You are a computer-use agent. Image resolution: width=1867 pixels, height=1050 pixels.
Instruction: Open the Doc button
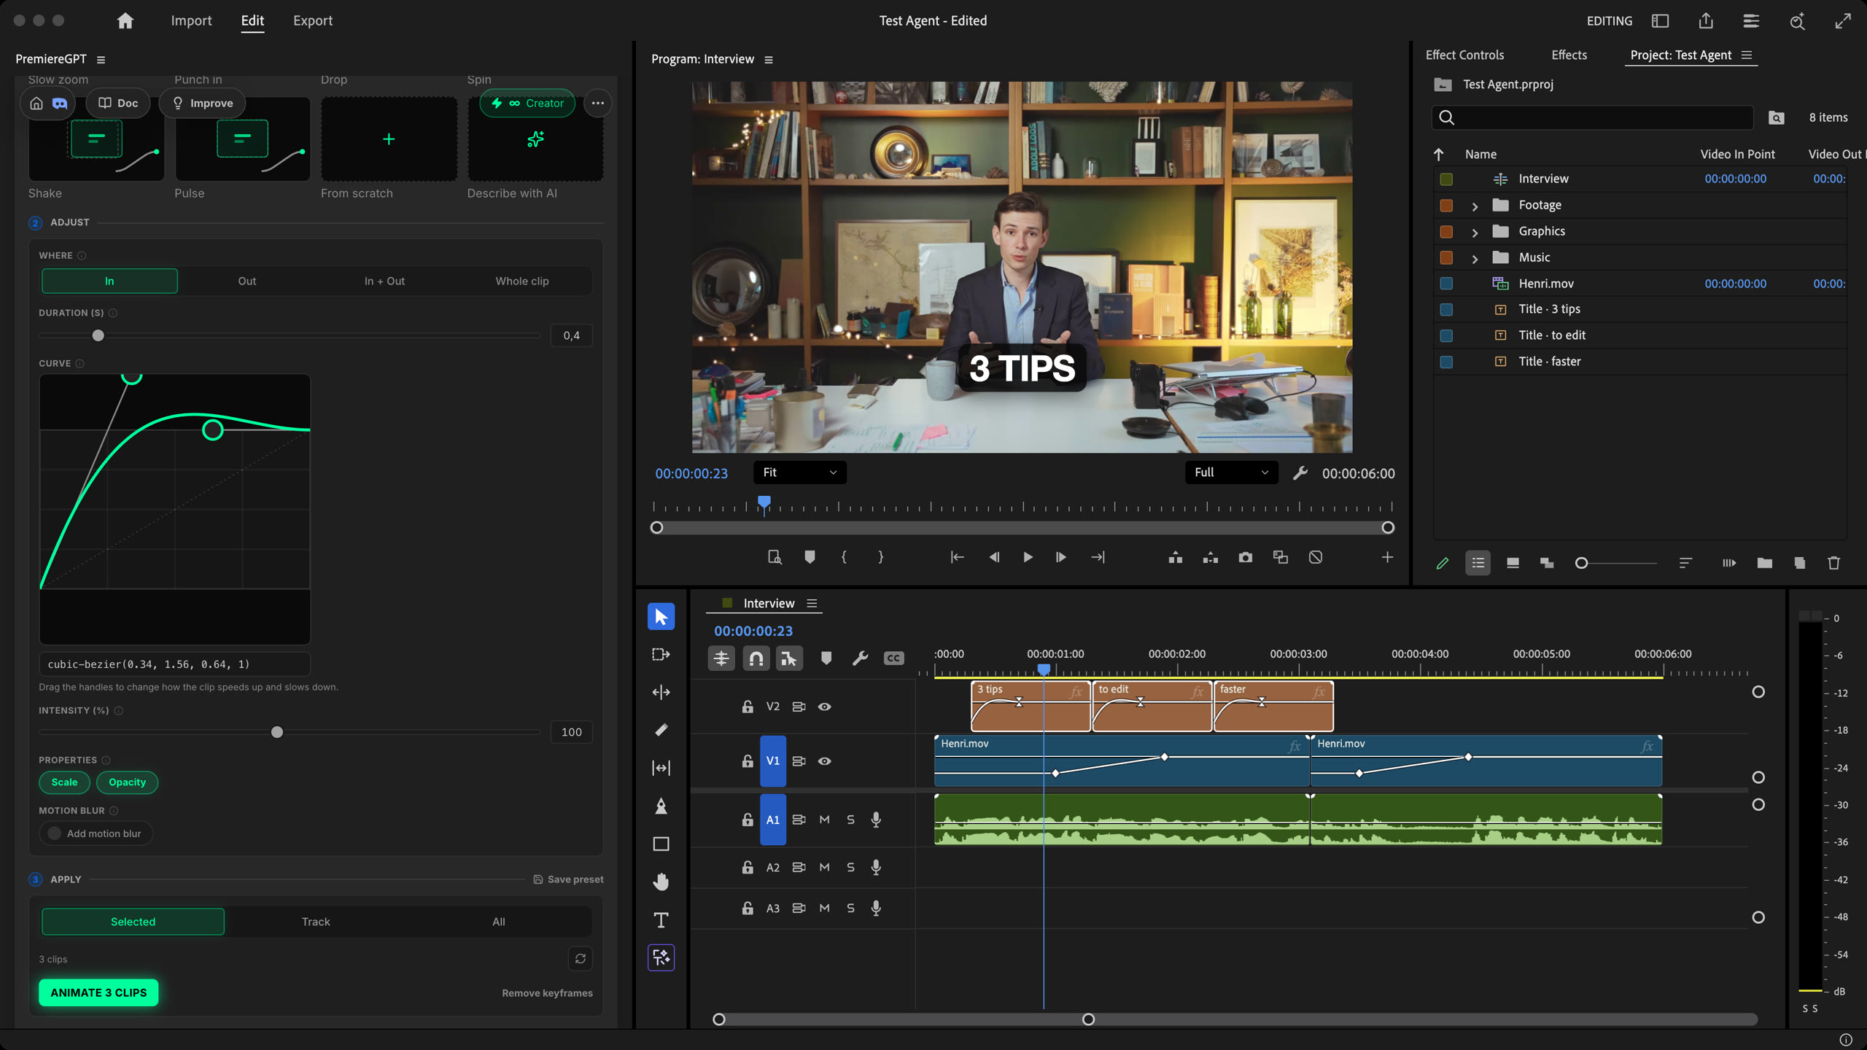point(118,104)
